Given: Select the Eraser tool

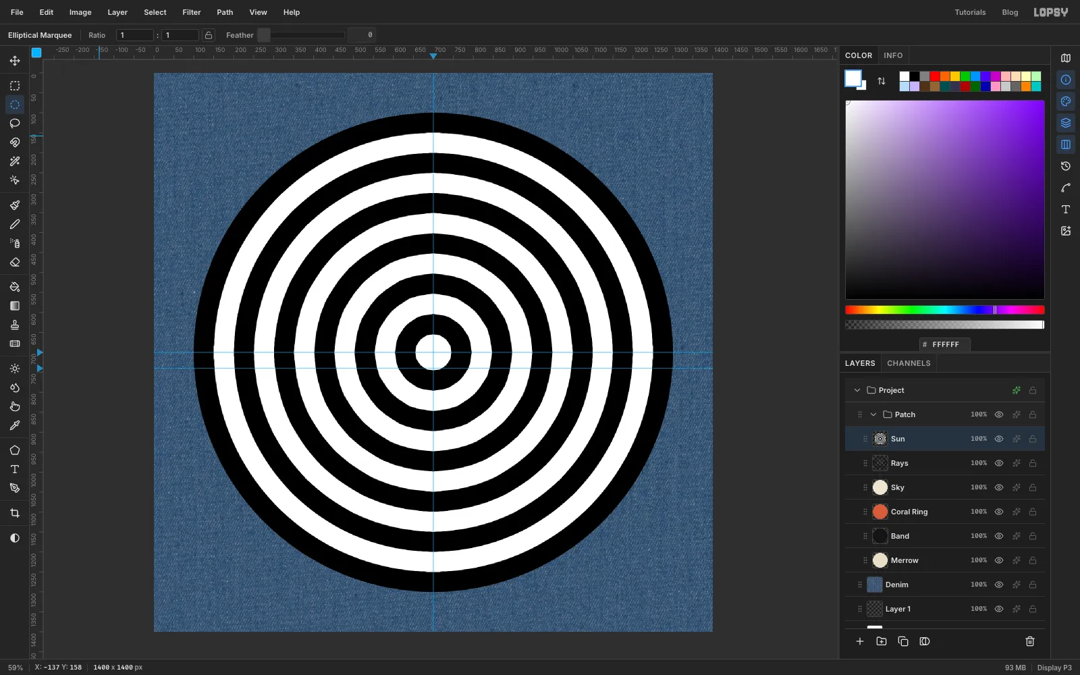Looking at the screenshot, I should tap(15, 262).
